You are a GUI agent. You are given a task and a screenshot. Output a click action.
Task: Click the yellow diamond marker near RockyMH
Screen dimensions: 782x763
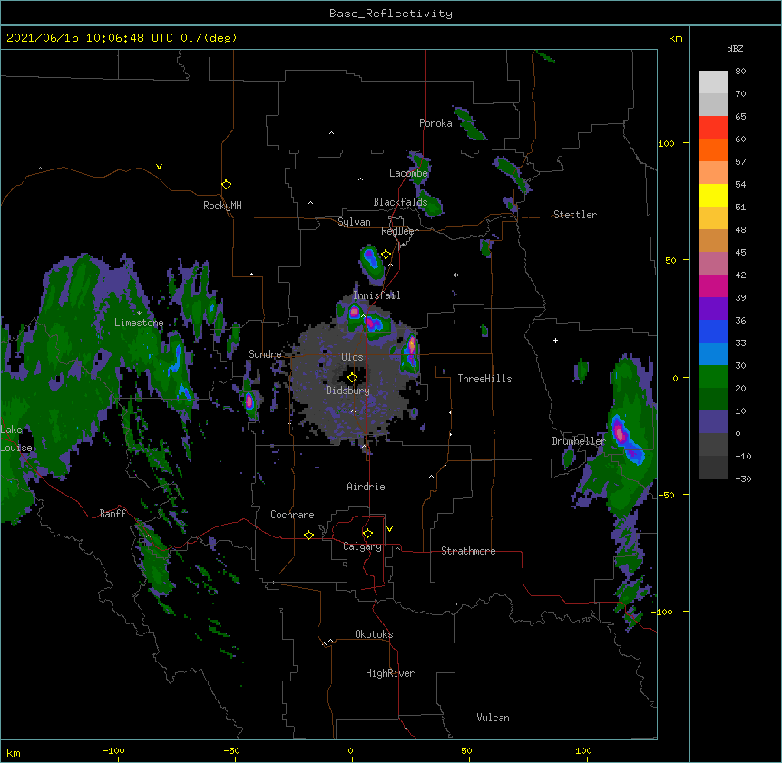pos(226,185)
